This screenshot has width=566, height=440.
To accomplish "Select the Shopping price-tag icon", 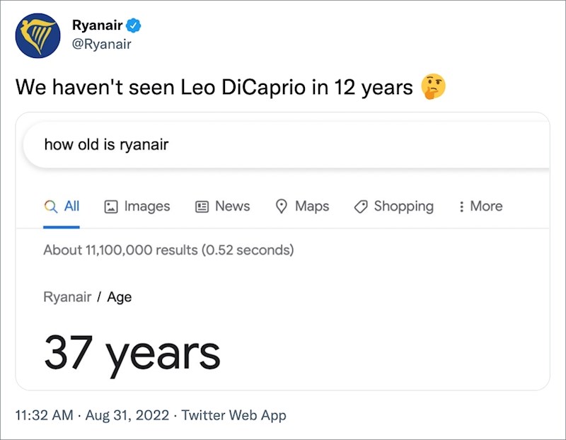I will (361, 206).
